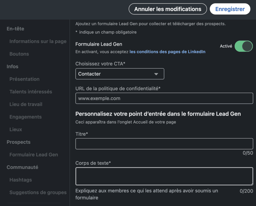256x206 pixels.
Task: Go to Hashtags section
Action: (20, 180)
